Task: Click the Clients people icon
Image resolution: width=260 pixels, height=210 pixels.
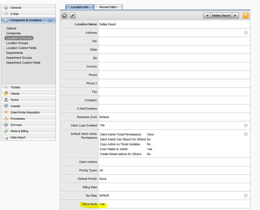Action: pos(6,94)
